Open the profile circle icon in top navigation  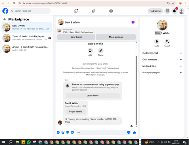pos(111,11)
